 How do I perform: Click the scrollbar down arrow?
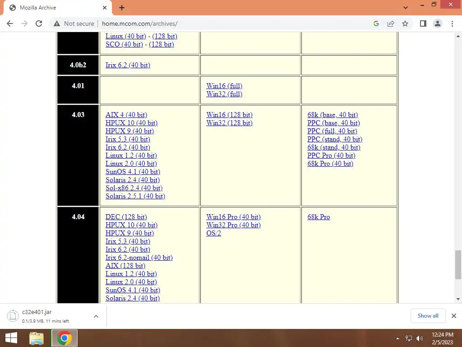[x=458, y=299]
